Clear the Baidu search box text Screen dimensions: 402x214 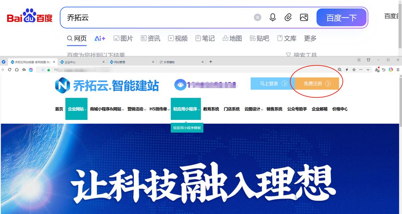click(x=257, y=17)
